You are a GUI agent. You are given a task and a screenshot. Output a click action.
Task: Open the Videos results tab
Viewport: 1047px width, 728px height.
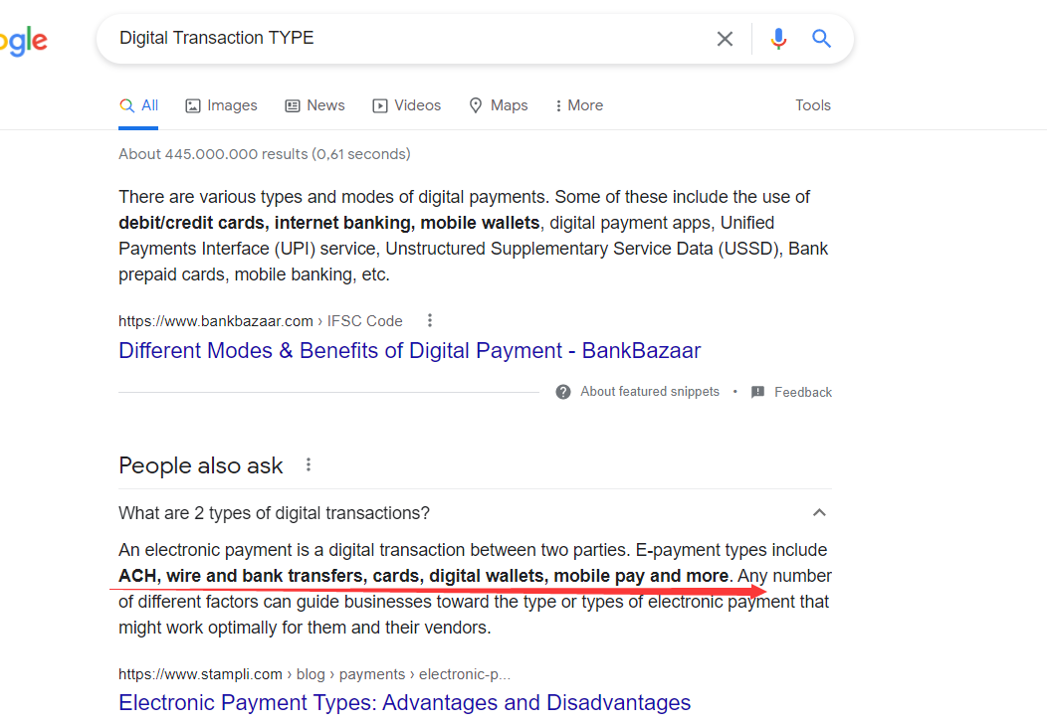point(406,105)
